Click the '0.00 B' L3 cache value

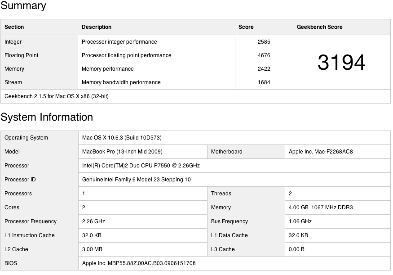point(296,249)
